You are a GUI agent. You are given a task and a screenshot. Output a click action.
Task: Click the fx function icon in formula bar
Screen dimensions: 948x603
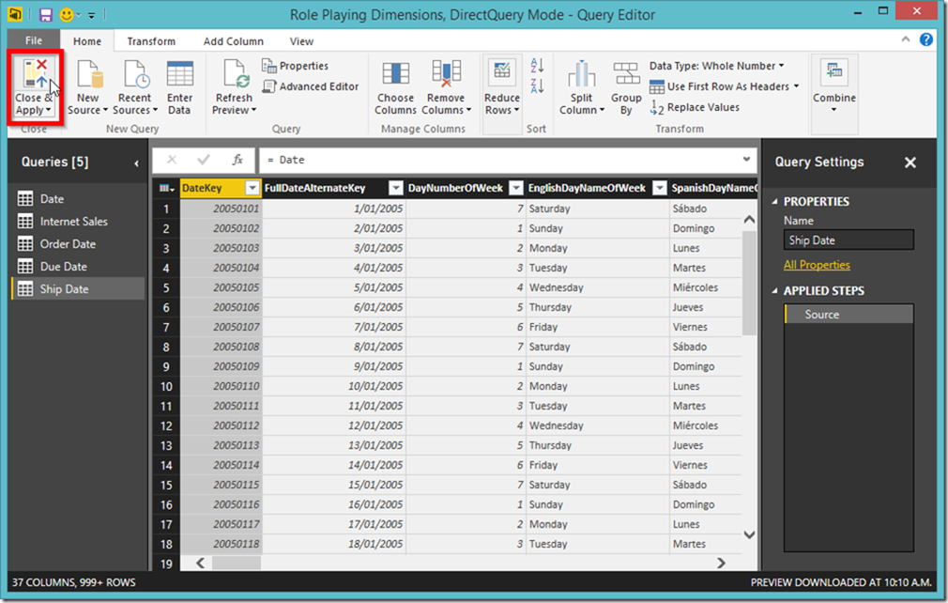[237, 160]
